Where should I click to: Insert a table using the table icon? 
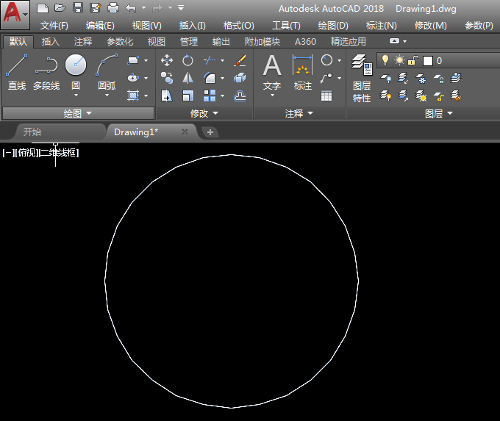point(326,96)
